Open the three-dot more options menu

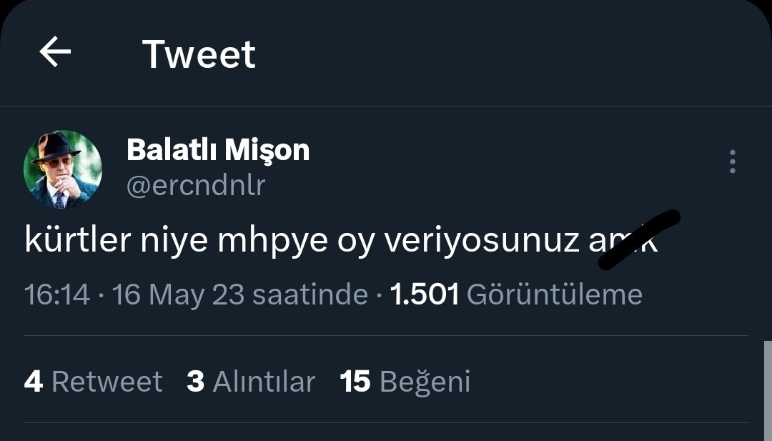pos(733,162)
